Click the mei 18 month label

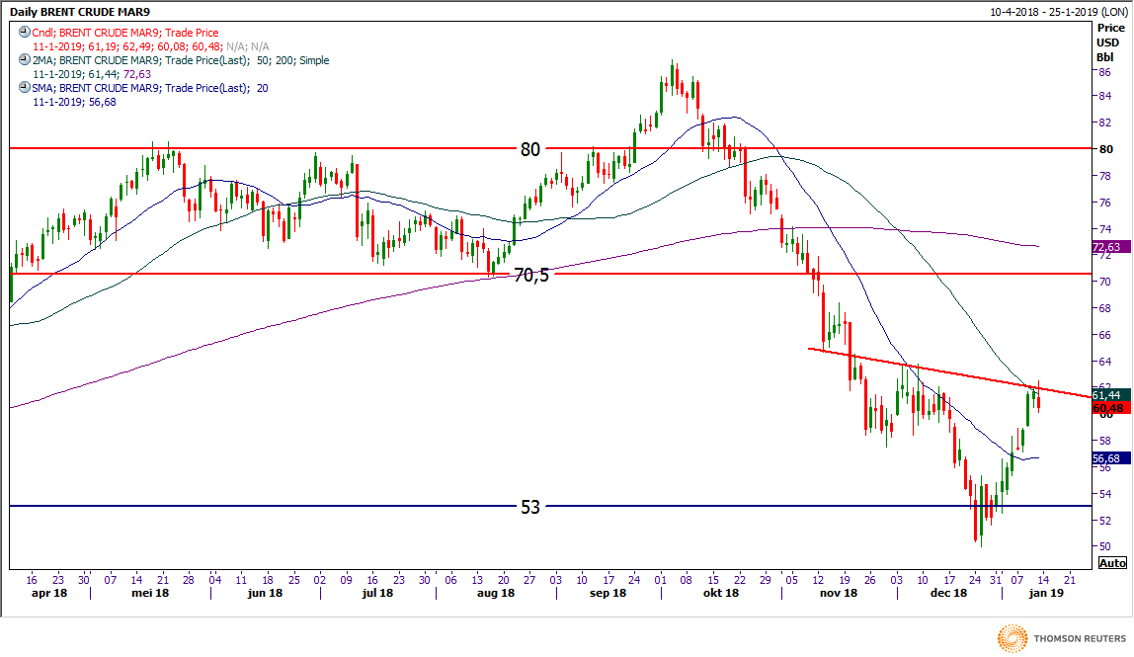(x=150, y=593)
